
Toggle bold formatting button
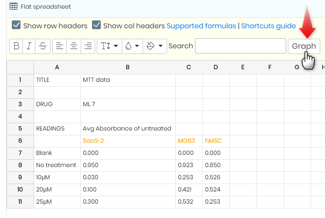click(x=16, y=46)
